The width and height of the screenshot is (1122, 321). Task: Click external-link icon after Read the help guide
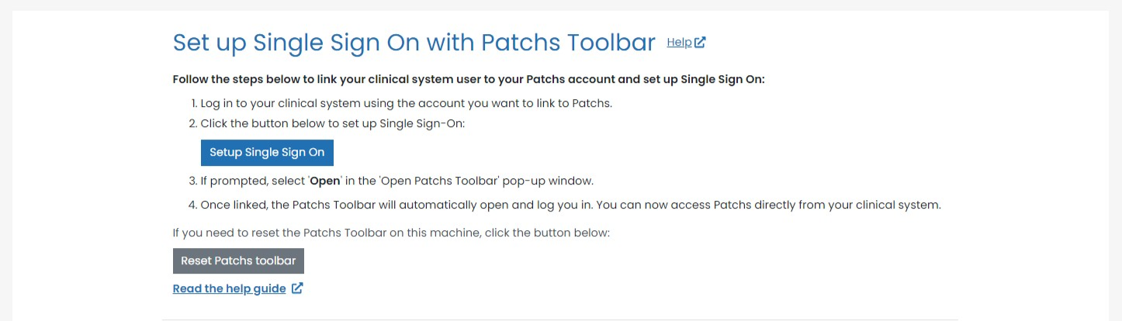pos(296,288)
